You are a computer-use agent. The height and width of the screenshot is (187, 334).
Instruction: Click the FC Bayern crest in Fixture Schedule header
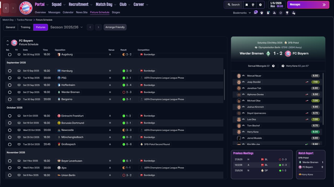click(x=14, y=43)
